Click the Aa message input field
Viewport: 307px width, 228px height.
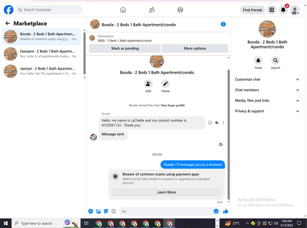pos(169,211)
